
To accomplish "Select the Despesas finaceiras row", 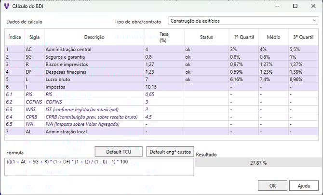I will 94,71.
